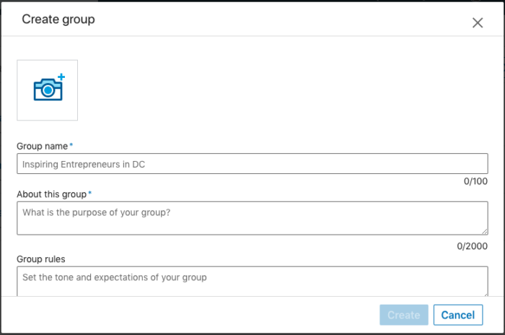Click the About this group label
The height and width of the screenshot is (335, 505).
click(x=51, y=194)
